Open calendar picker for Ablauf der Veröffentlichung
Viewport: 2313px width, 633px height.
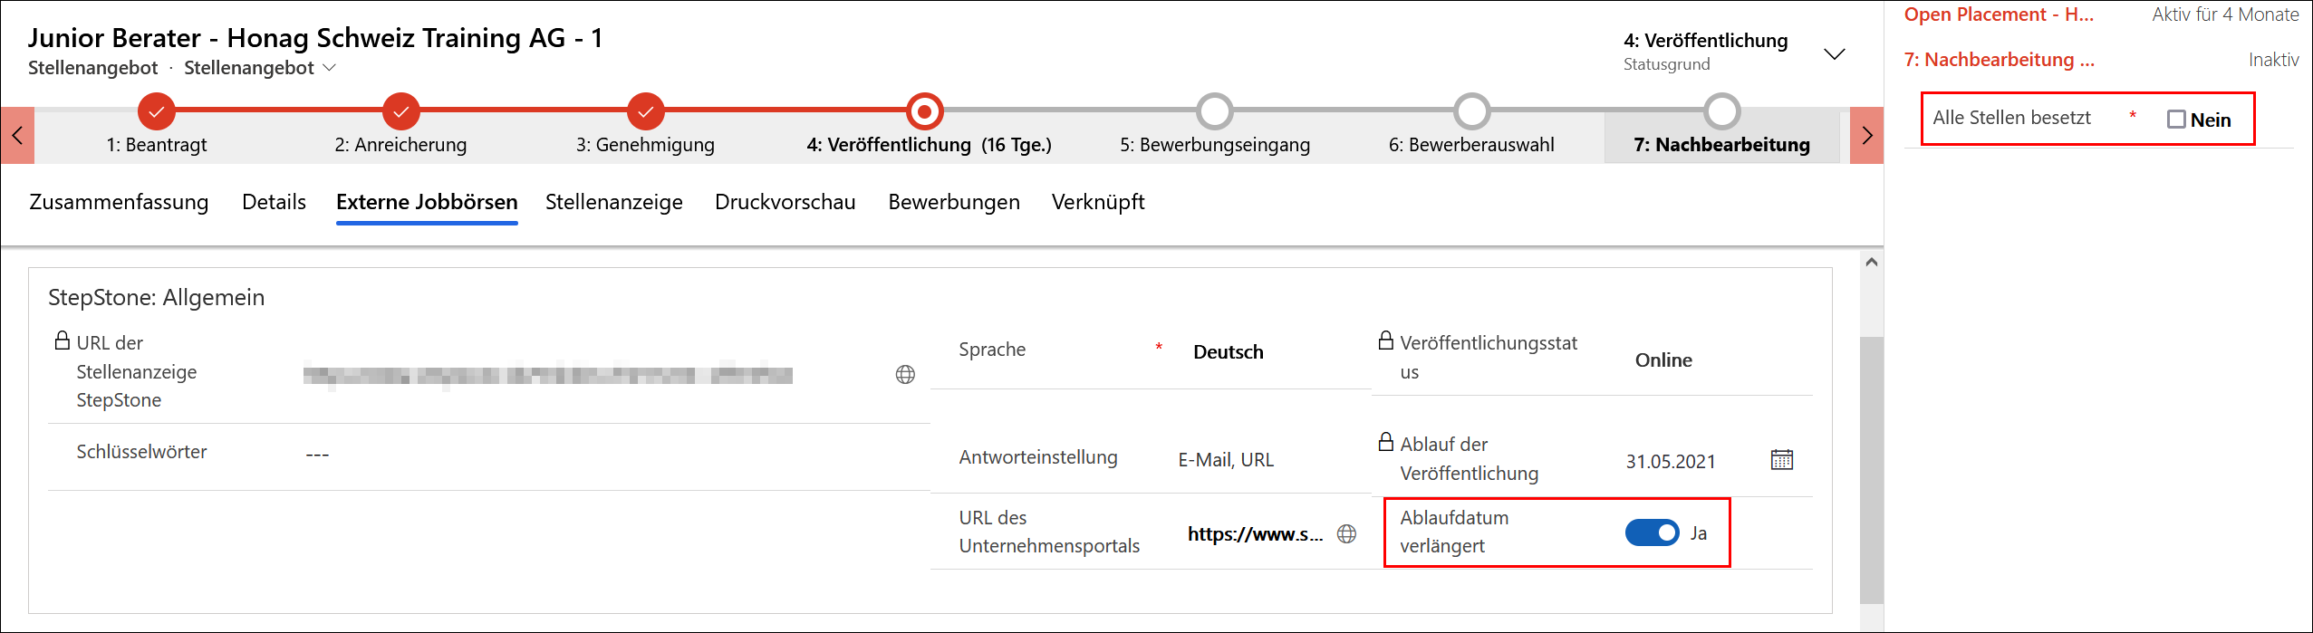1781,460
